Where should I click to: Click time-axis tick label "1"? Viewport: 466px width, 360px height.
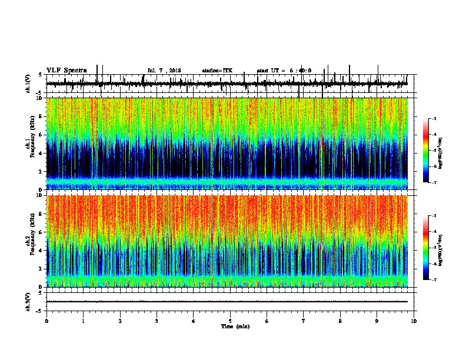[x=83, y=321]
